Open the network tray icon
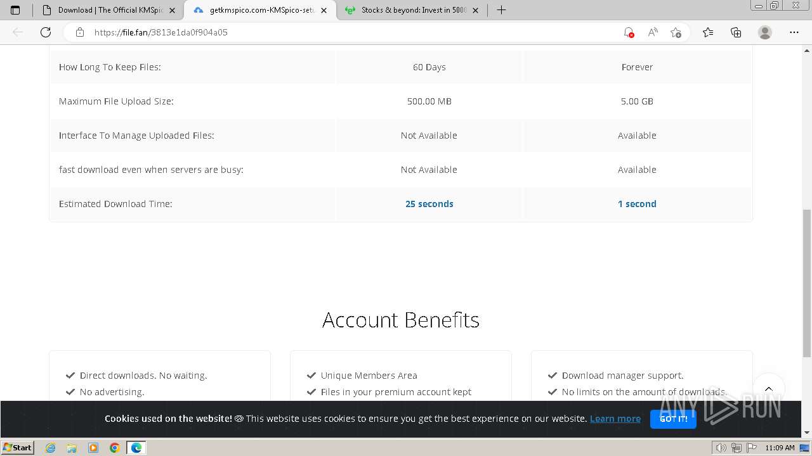Image resolution: width=812 pixels, height=456 pixels. tap(736, 448)
